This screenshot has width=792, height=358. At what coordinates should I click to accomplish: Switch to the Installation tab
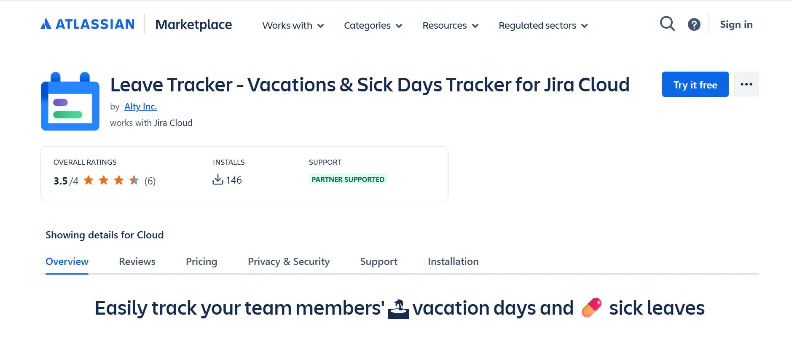[453, 262]
